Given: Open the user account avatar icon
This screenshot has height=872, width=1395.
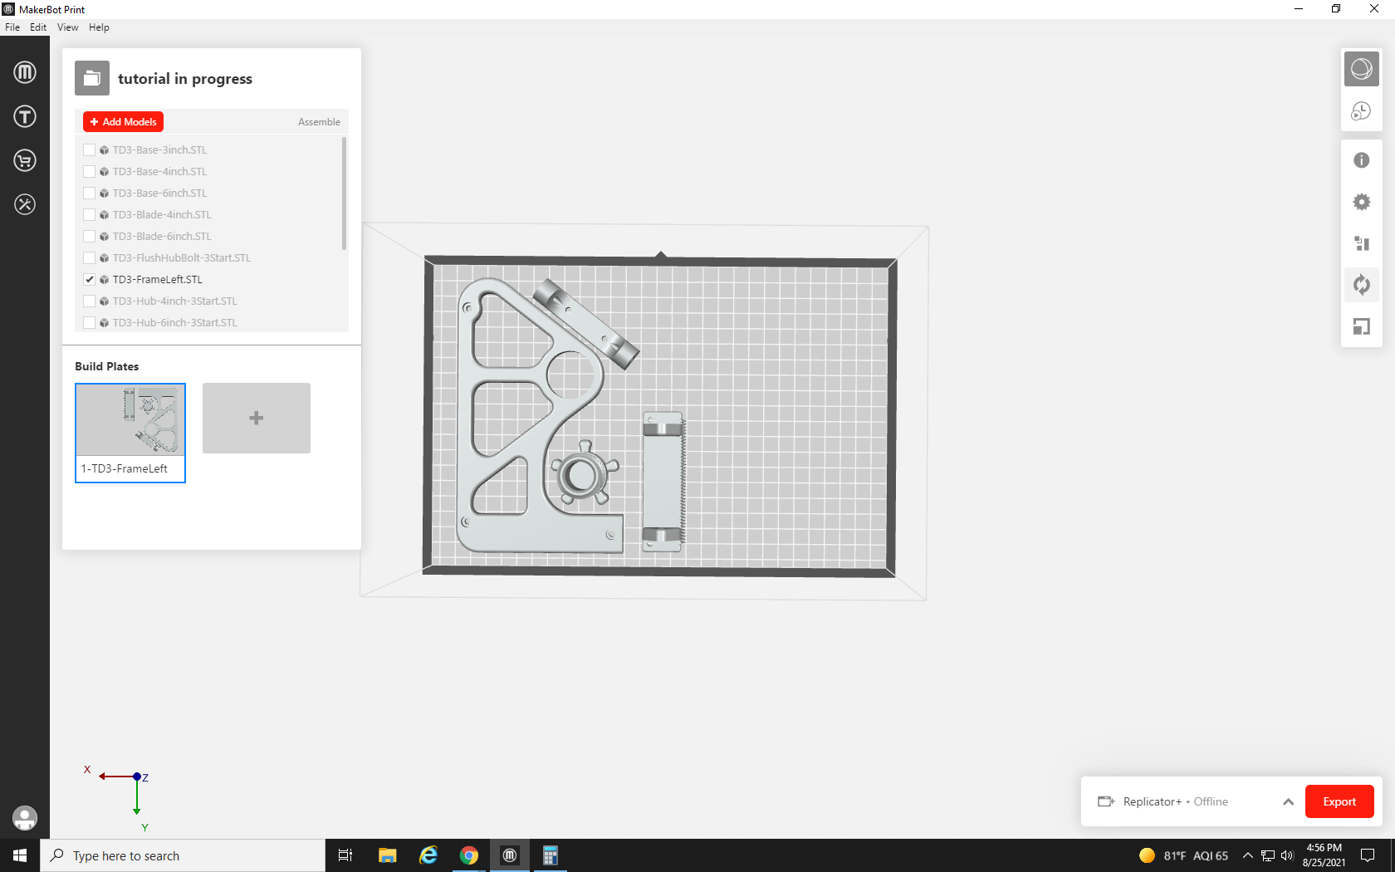Looking at the screenshot, I should pos(25,818).
